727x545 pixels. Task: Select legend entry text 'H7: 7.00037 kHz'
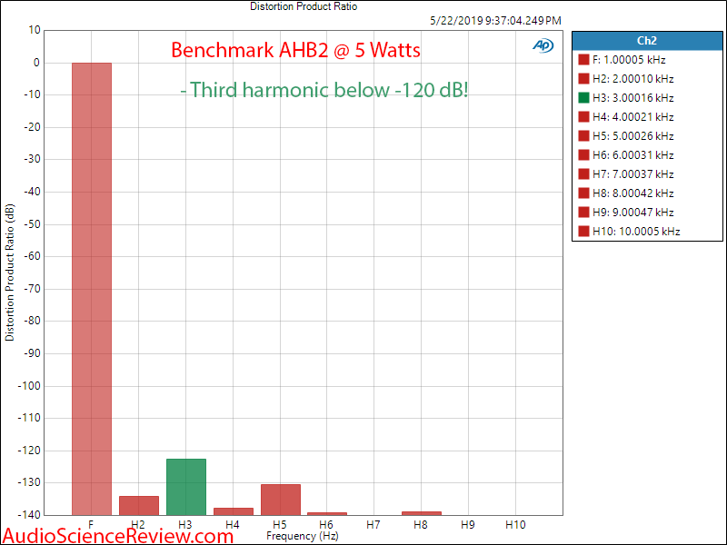pos(632,173)
